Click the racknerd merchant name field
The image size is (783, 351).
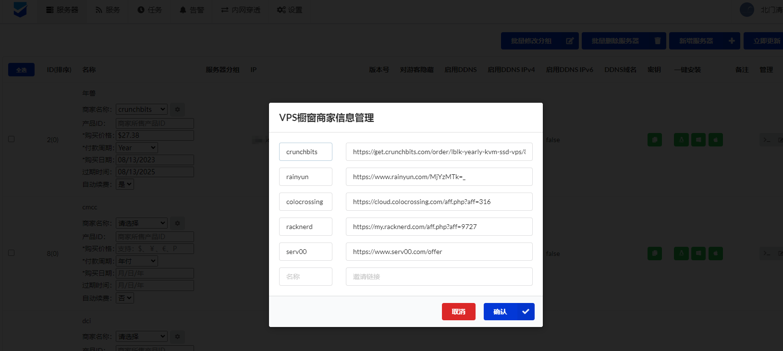click(x=306, y=227)
